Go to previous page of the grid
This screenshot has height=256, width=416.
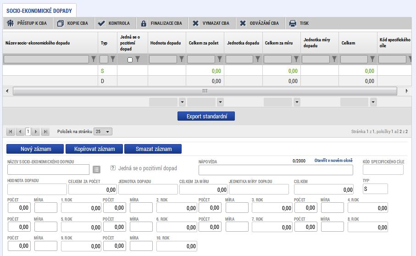(x=20, y=132)
